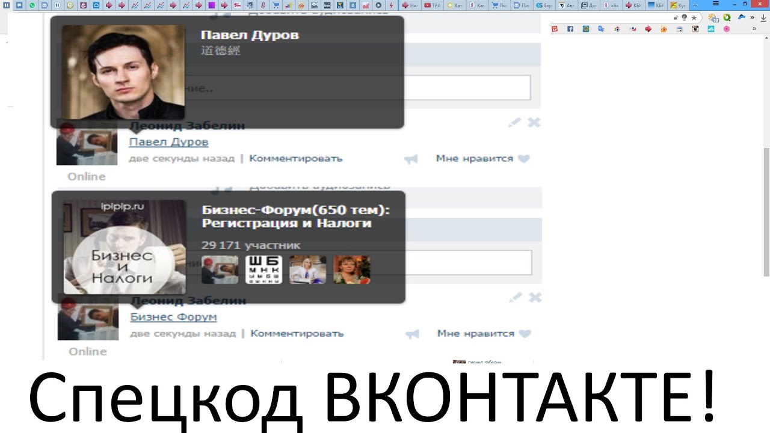Click the green Q extension icon
770x433 pixels.
pyautogui.click(x=727, y=17)
